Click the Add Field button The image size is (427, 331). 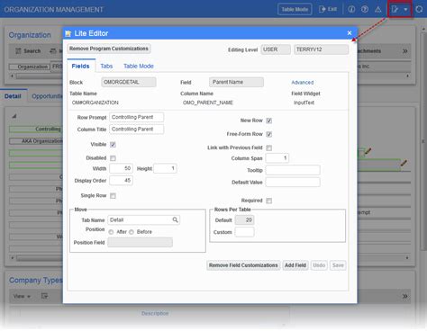295,265
